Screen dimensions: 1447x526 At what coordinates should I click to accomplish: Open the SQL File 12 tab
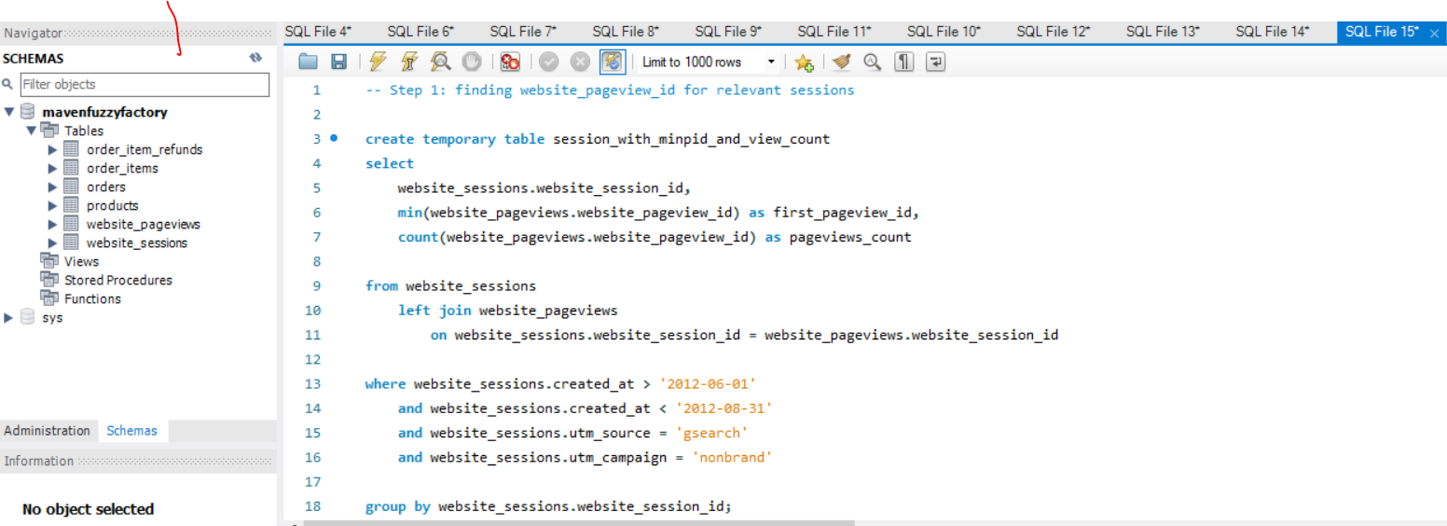pyautogui.click(x=1054, y=32)
